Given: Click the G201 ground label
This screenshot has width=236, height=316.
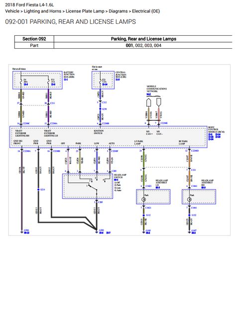Looking at the screenshot, I should click(102, 230).
